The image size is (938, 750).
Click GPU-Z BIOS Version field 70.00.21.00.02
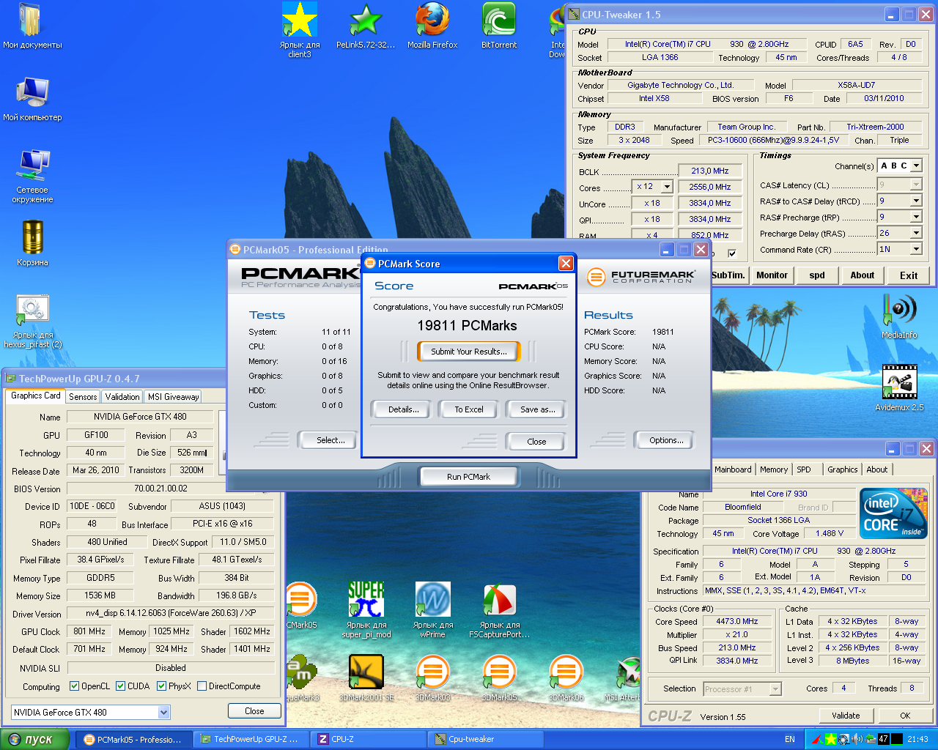point(160,489)
